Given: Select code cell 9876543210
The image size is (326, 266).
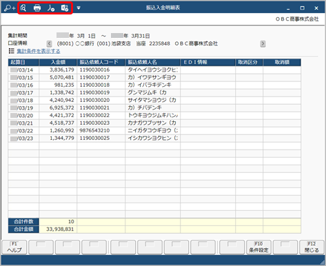Looking at the screenshot, I should (x=101, y=130).
